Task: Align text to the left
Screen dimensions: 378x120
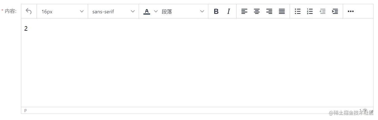Action: coord(244,11)
